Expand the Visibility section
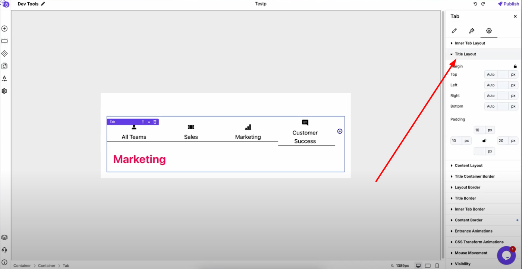522x269 pixels. click(484, 264)
